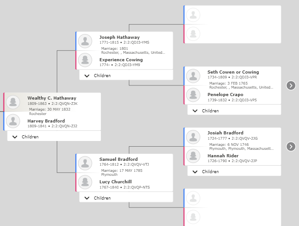Expand Children under Samuel Bradford couple
This screenshot has height=226, width=299.
pyautogui.click(x=126, y=198)
